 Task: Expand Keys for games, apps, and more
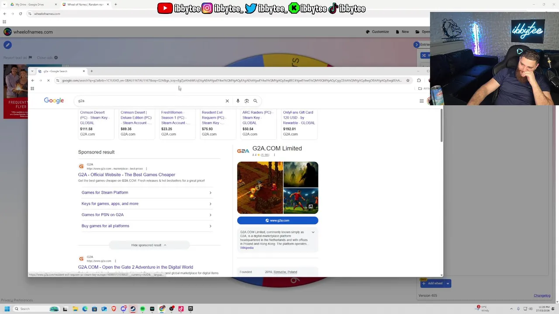point(146,204)
